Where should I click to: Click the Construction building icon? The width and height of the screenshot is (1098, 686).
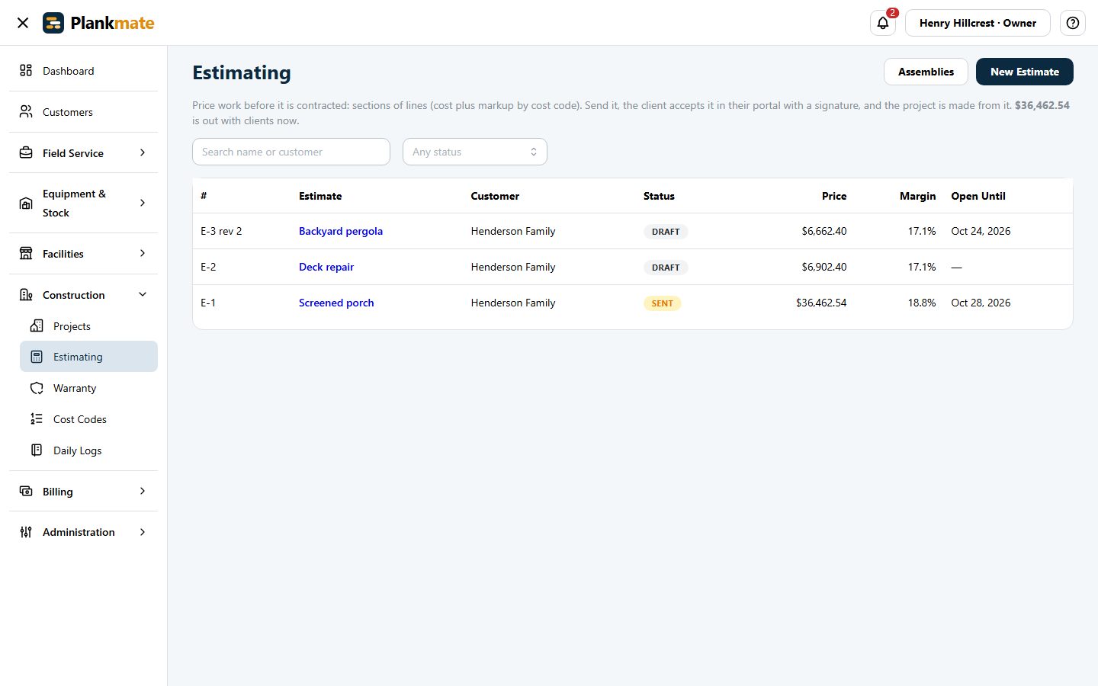tap(26, 294)
